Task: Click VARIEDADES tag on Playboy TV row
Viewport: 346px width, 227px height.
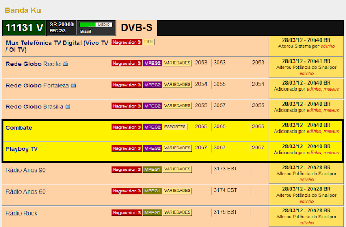Action: pyautogui.click(x=177, y=148)
